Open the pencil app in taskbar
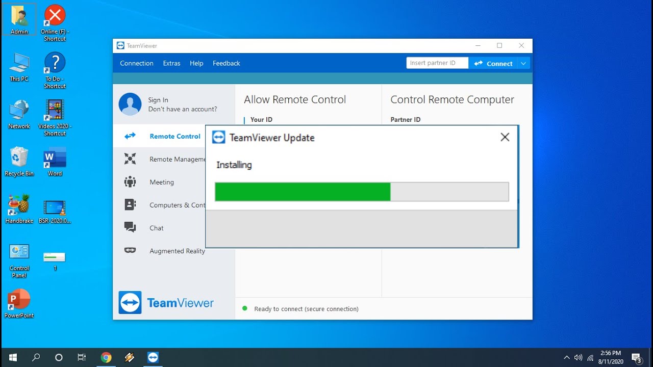Viewport: 653px width, 367px height. [130, 357]
